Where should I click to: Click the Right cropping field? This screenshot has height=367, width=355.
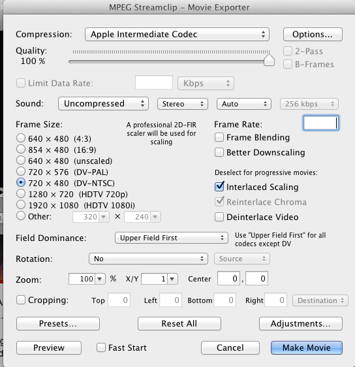click(x=275, y=300)
